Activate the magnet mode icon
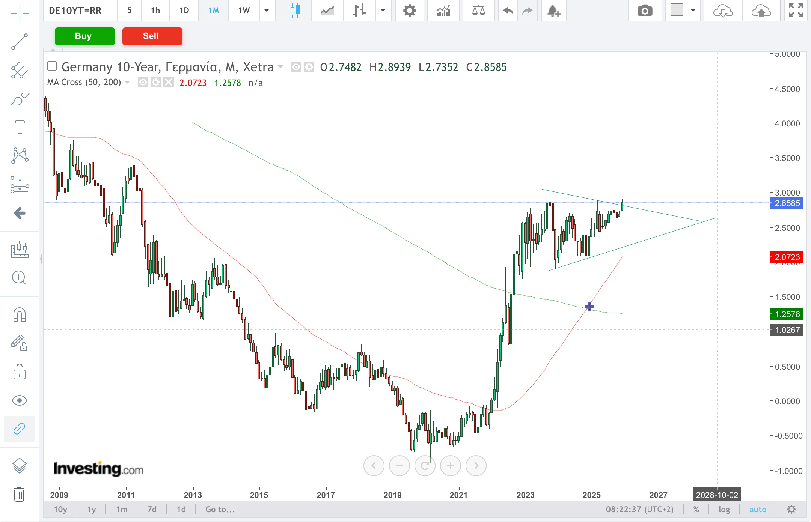Image resolution: width=811 pixels, height=522 pixels. [20, 314]
